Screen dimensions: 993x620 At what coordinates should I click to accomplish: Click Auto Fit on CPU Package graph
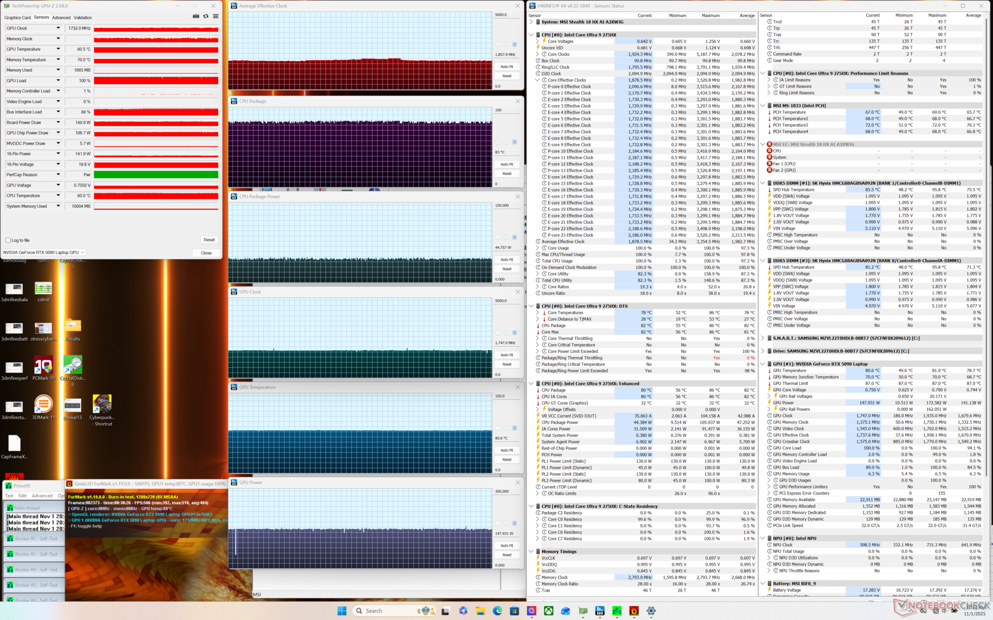(x=507, y=164)
